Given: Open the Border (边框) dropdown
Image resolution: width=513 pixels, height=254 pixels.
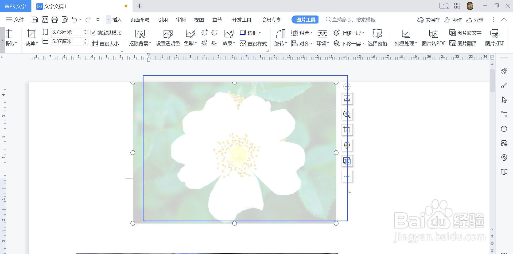Looking at the screenshot, I should [250, 33].
